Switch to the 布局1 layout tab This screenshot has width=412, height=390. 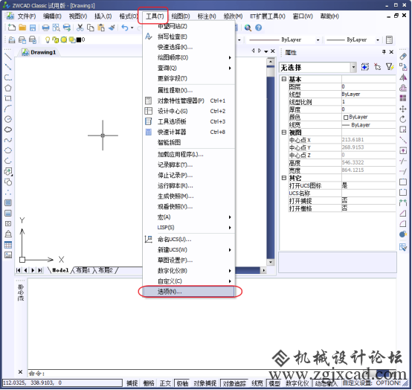[83, 270]
